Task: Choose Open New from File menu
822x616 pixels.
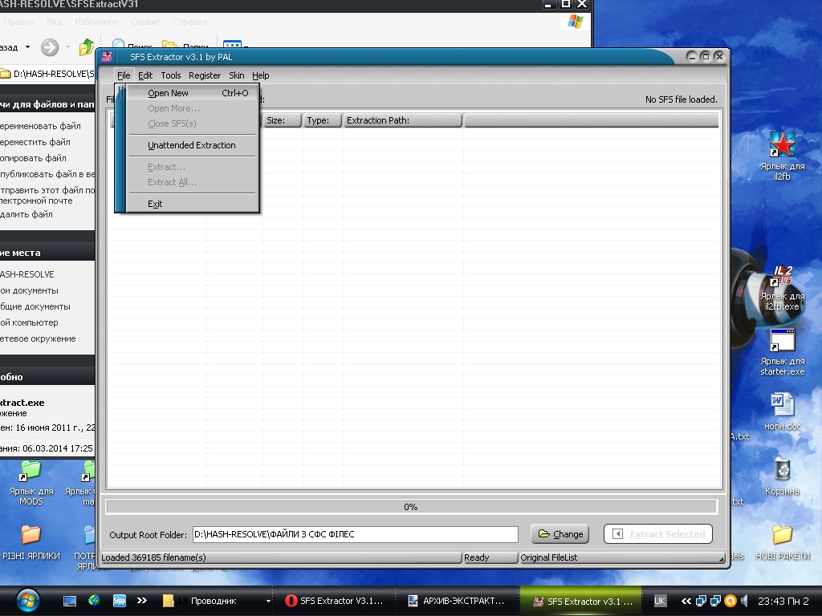Action: pos(169,93)
